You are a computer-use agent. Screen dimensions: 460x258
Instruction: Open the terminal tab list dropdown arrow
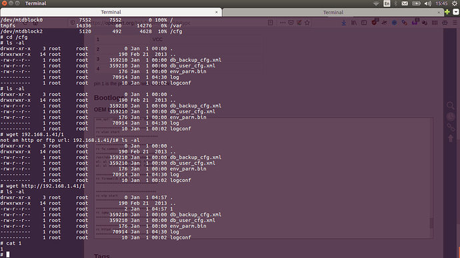click(456, 12)
